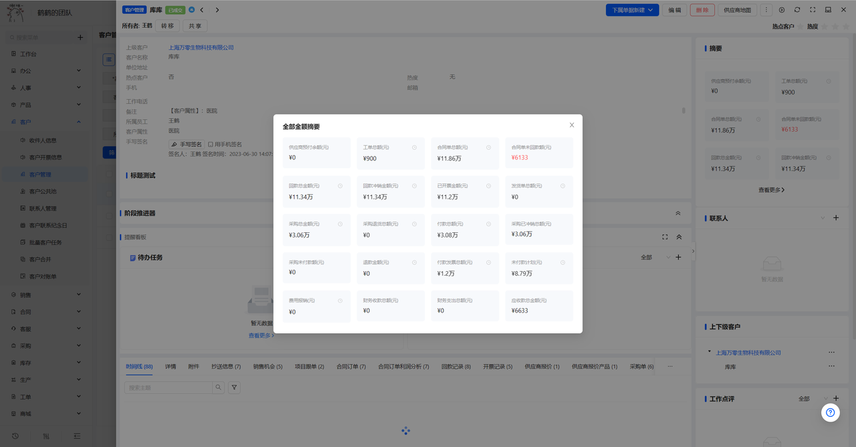Open the 销售机会 (5) tab
The width and height of the screenshot is (856, 447).
[267, 367]
